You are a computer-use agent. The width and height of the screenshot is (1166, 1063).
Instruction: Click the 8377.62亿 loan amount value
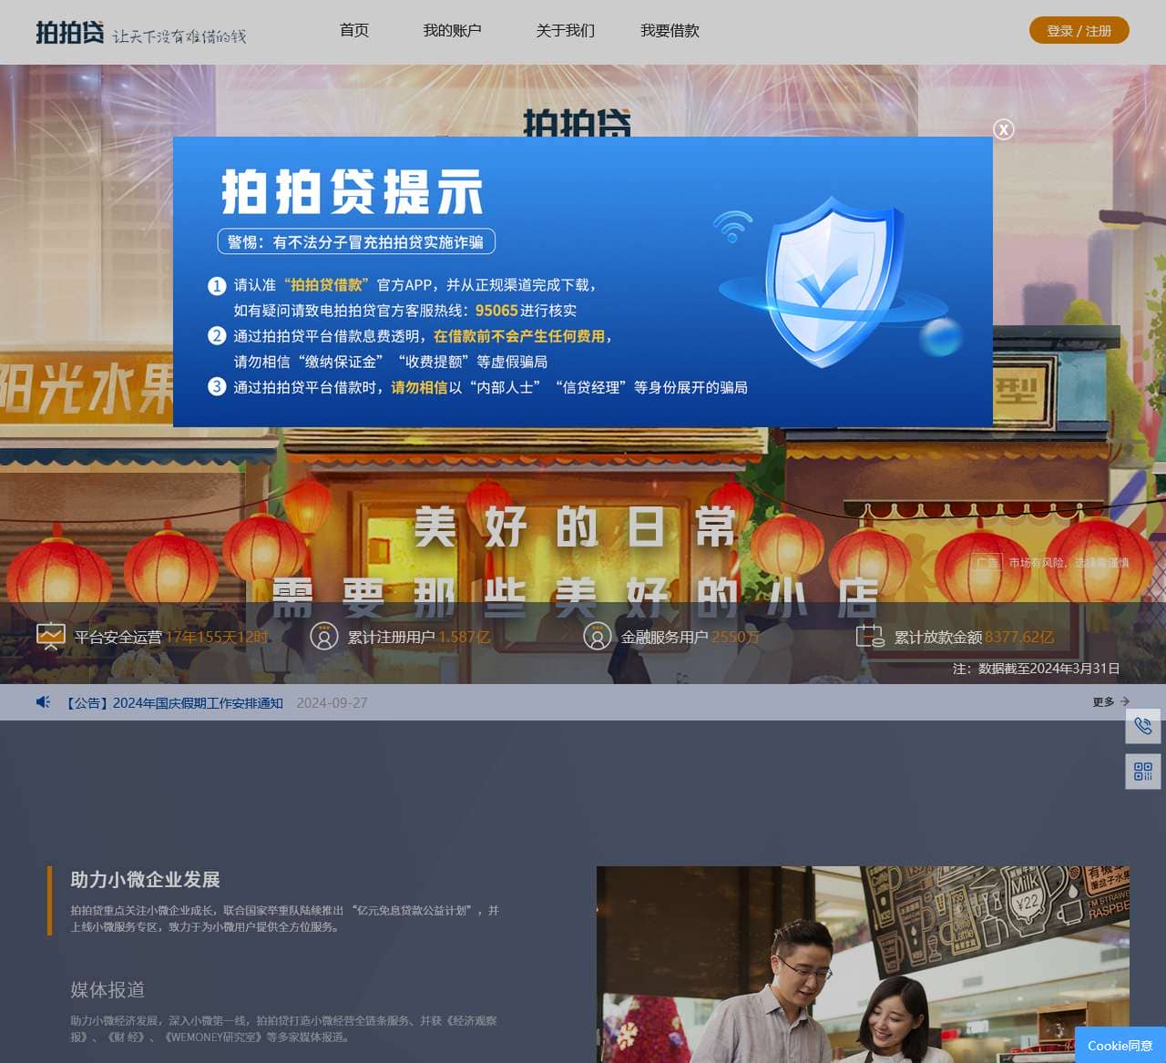tap(1019, 637)
